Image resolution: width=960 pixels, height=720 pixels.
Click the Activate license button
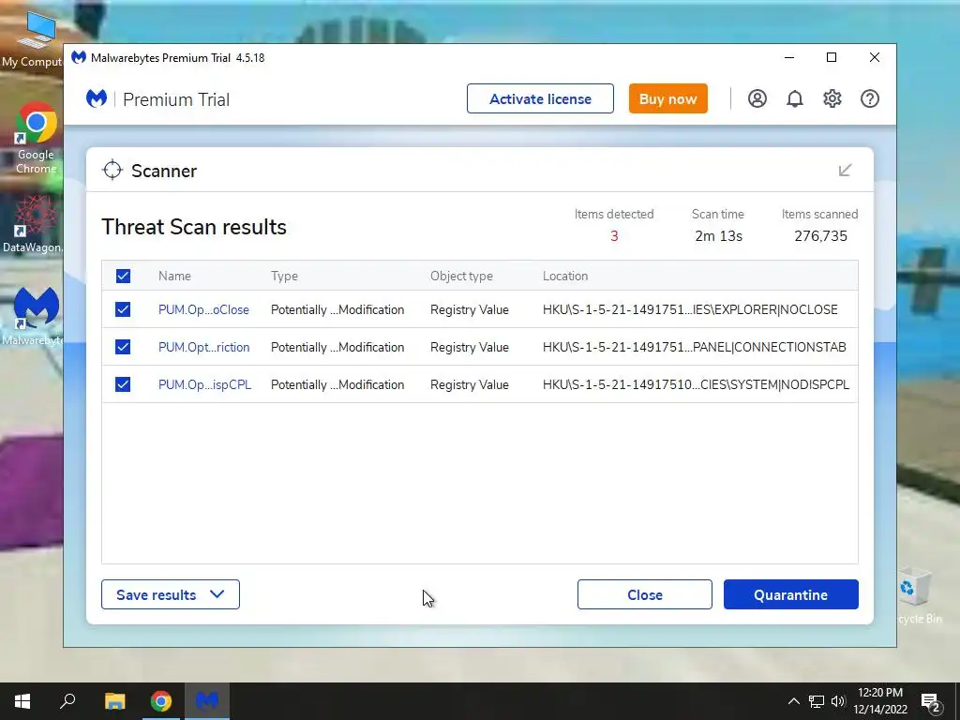coord(540,98)
